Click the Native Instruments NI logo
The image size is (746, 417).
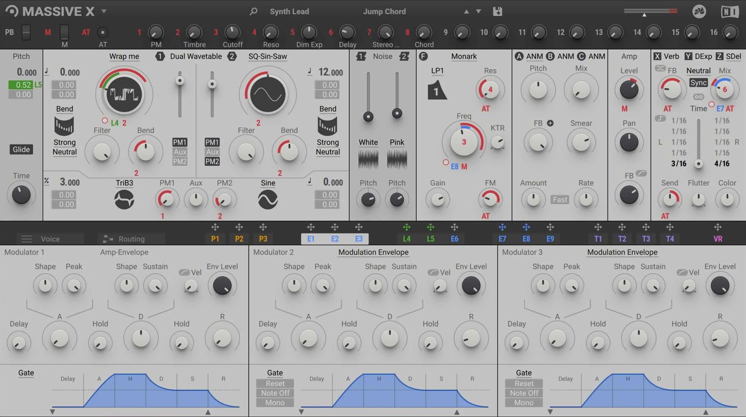coord(729,11)
